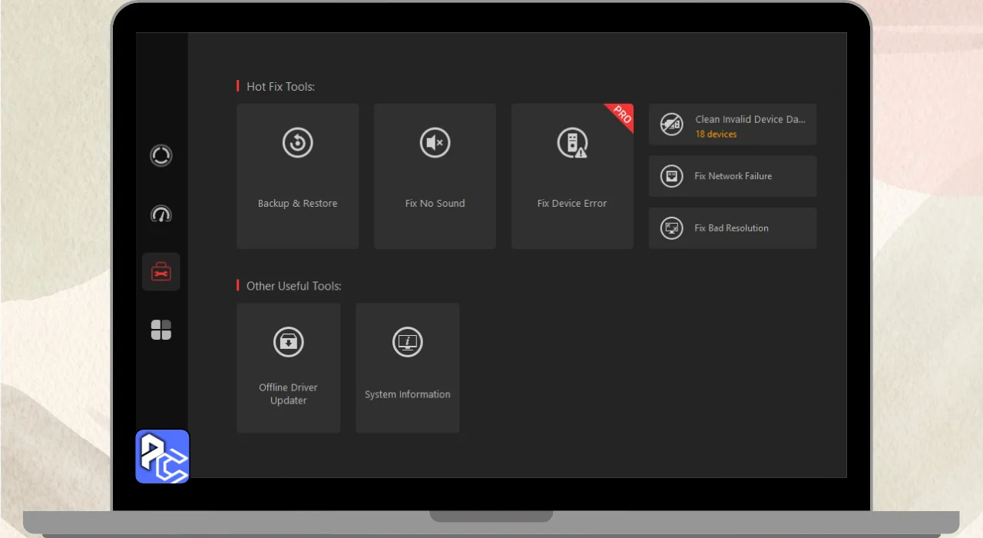Screen dimensions: 983x538
Task: Click the System Information monitor icon
Action: [407, 341]
